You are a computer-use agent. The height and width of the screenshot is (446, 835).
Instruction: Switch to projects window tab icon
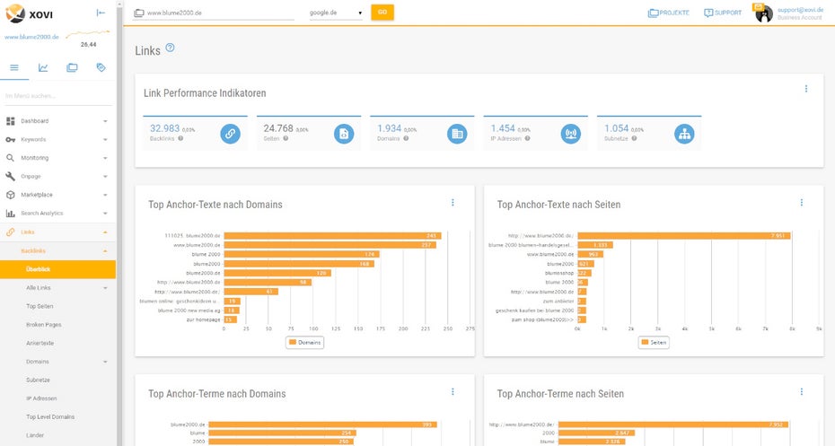pos(72,67)
